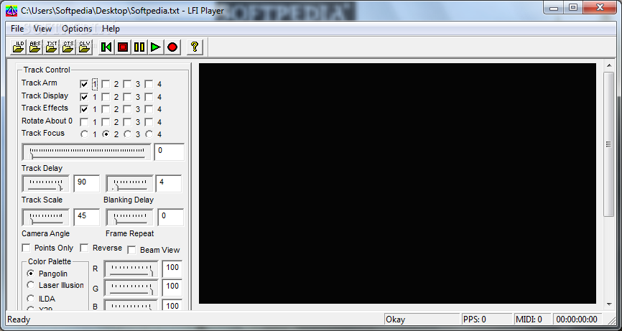Click the green rewind to start button

pos(106,47)
